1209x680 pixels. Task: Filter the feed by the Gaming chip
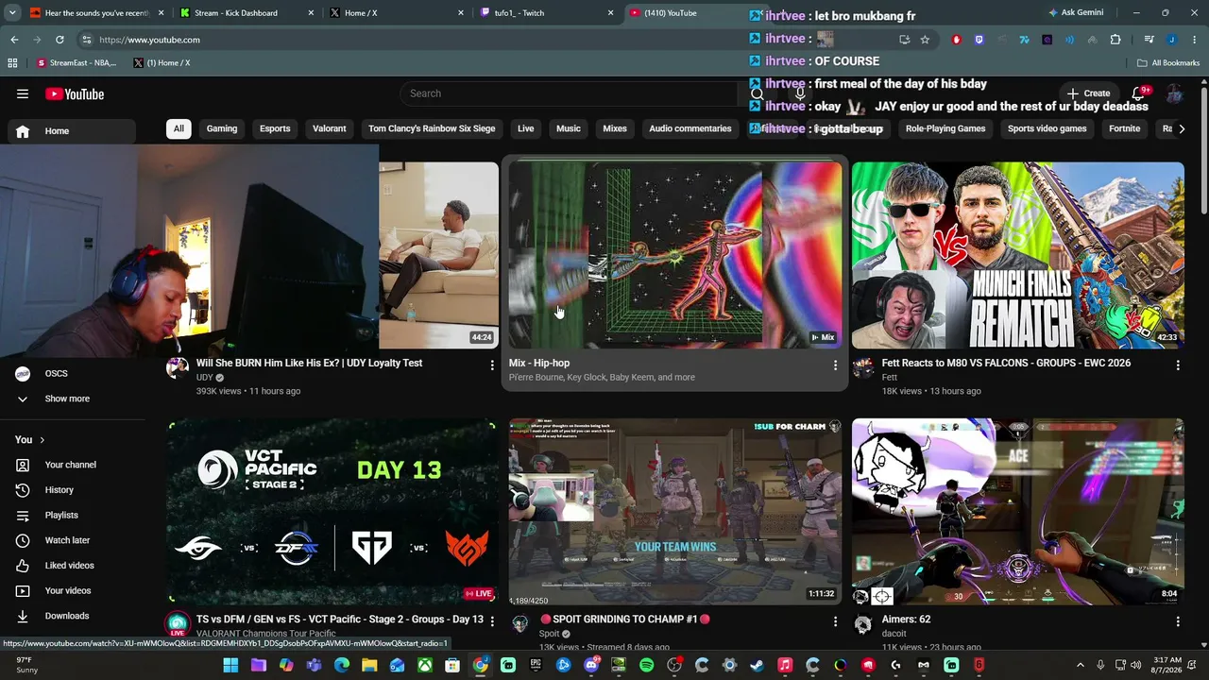pos(222,128)
